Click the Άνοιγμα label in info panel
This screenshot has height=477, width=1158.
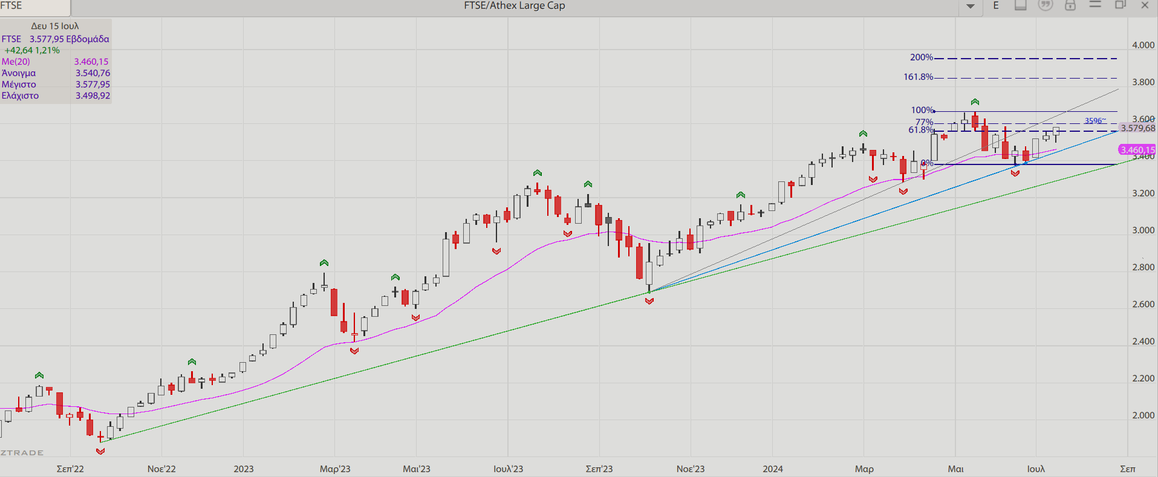coord(19,73)
